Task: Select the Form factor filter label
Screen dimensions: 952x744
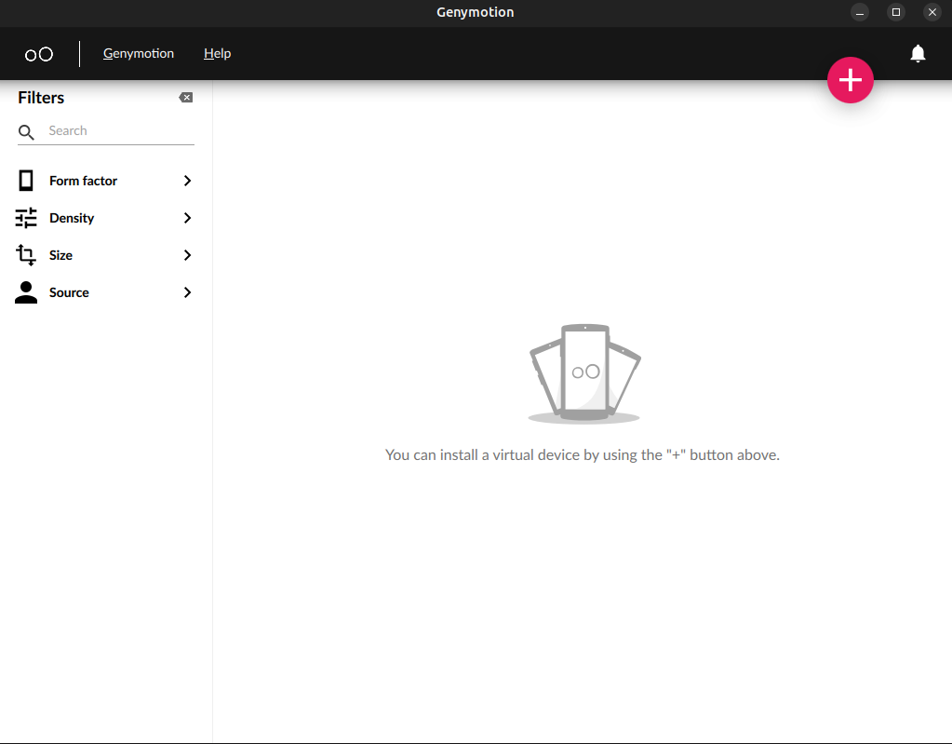Action: point(84,181)
